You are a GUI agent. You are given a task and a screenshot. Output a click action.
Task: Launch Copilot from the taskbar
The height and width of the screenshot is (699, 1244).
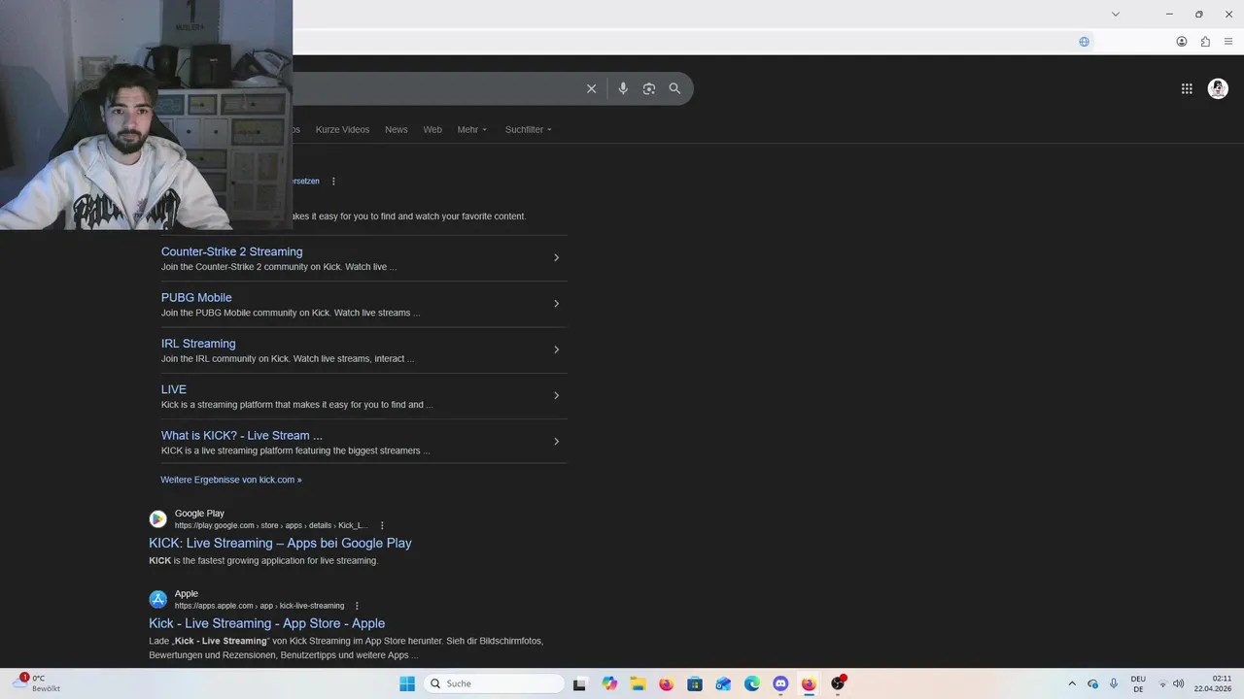(609, 683)
